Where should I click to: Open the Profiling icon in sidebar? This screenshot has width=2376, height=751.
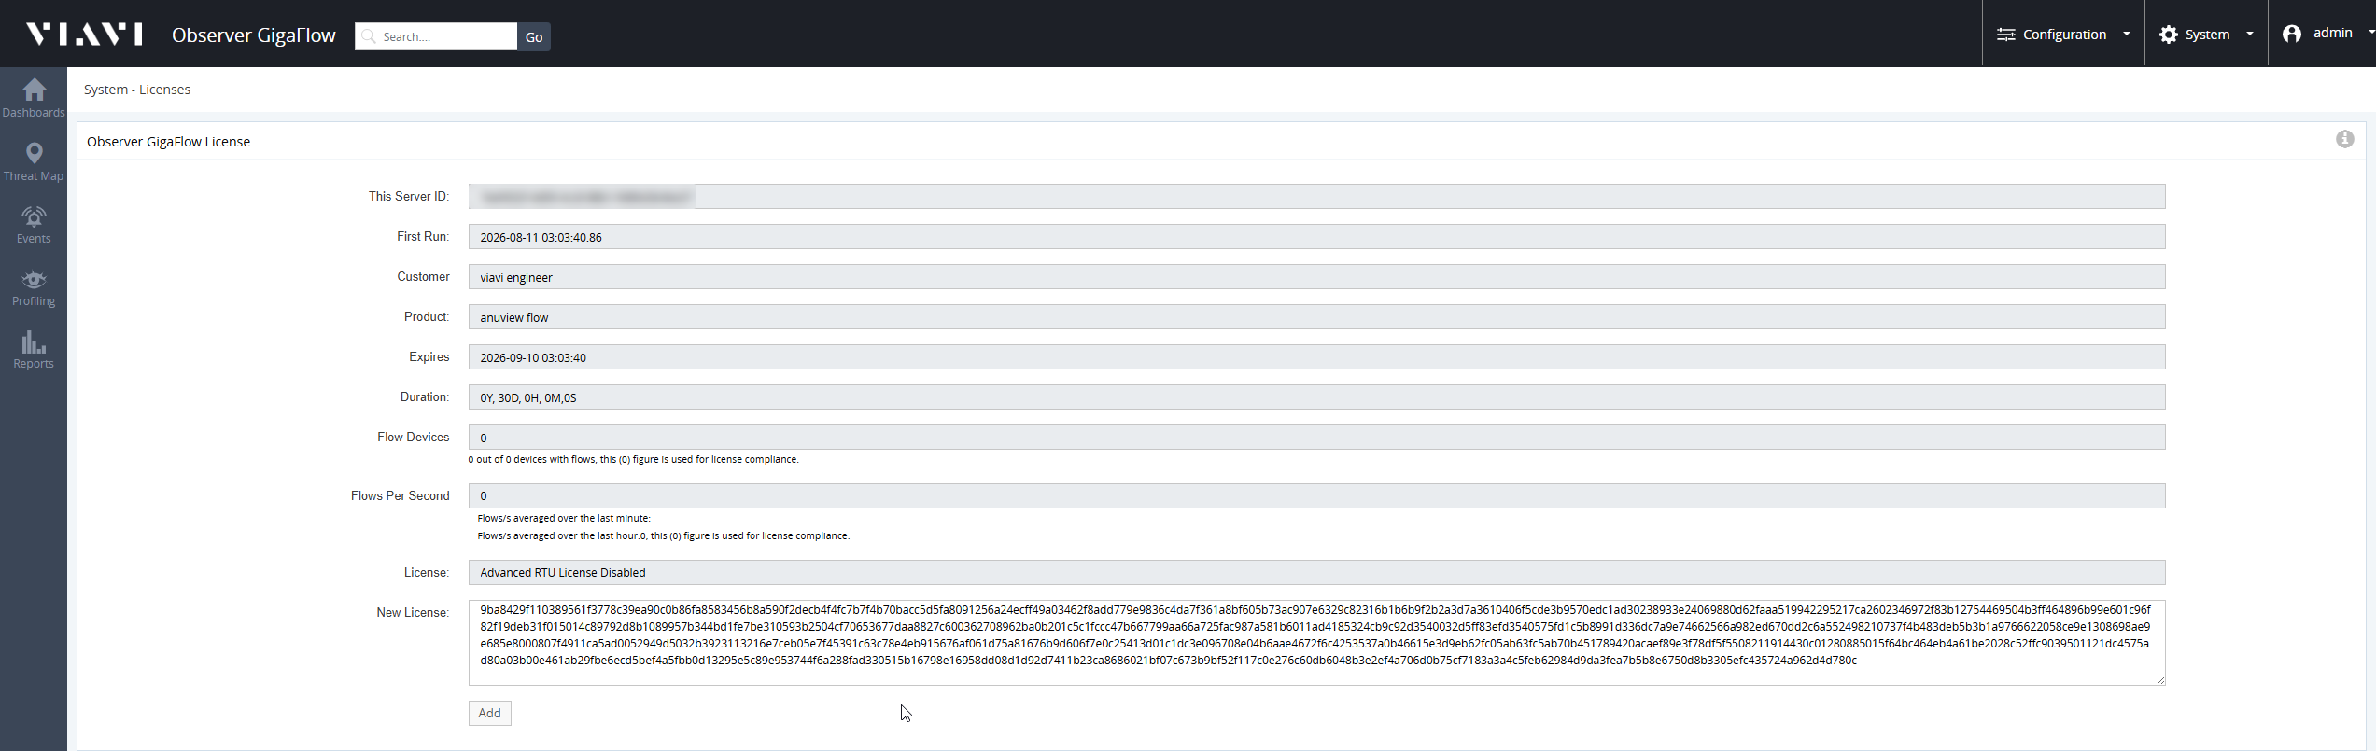coord(34,280)
